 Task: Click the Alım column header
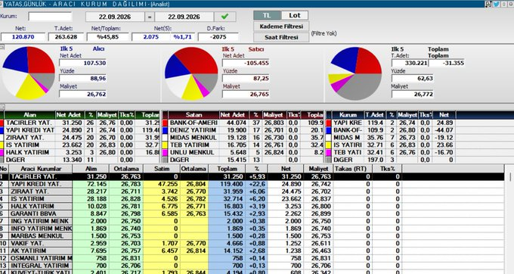coord(91,169)
